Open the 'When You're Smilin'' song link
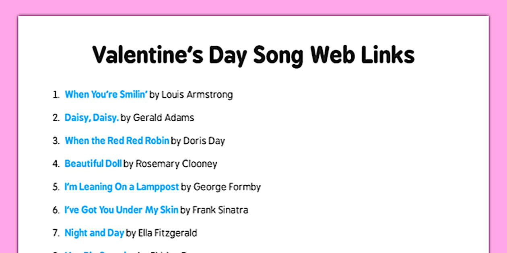The height and width of the screenshot is (253, 507). 106,95
